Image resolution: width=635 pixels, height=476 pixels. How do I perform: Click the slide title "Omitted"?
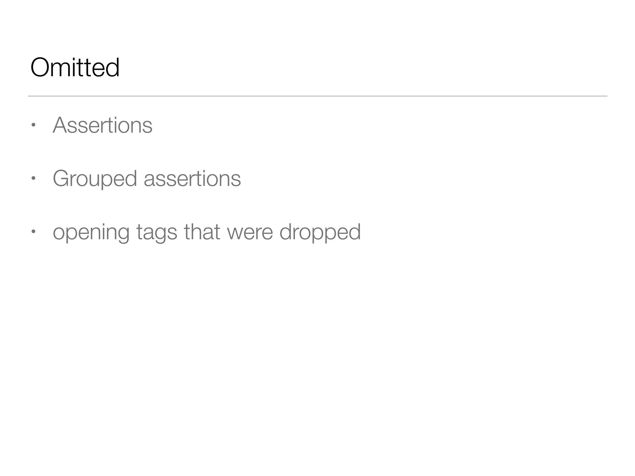(x=75, y=68)
